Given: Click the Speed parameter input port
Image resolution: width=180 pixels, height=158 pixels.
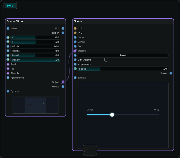Looking at the screenshot, I should point(75,69).
